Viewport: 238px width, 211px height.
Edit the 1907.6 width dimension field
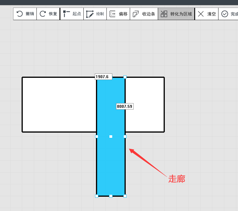[104, 77]
